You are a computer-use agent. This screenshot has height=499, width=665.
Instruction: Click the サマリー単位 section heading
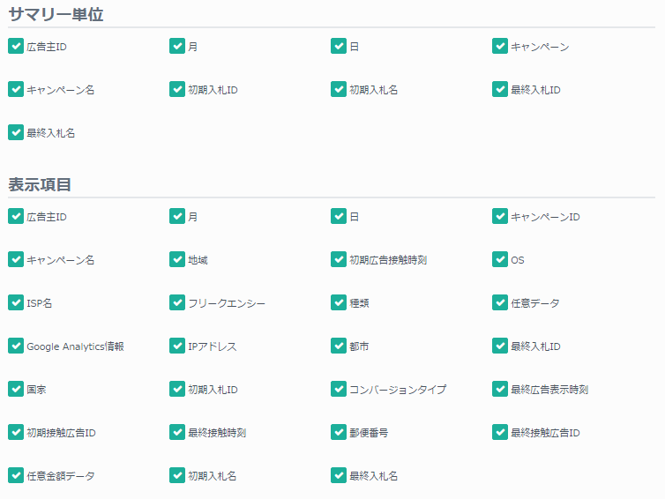[x=56, y=14]
